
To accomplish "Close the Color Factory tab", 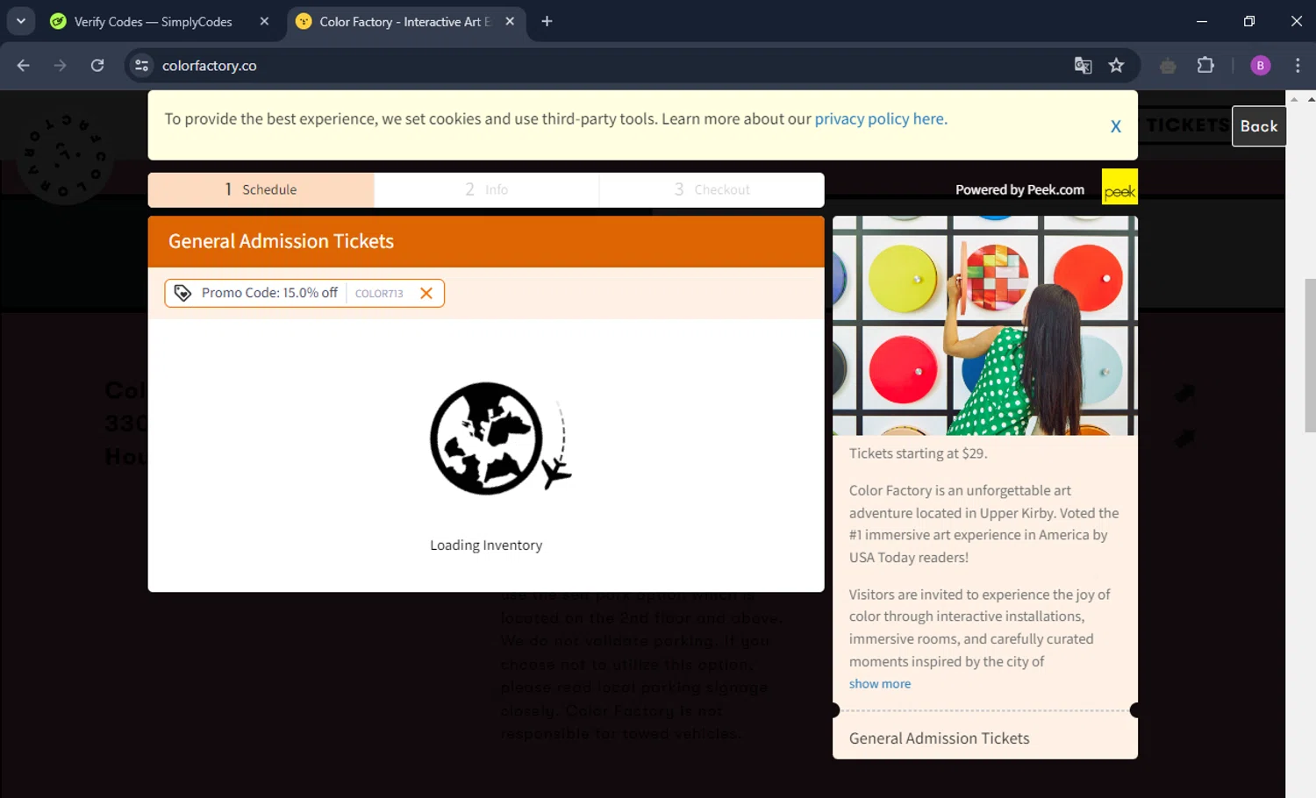I will (x=510, y=22).
